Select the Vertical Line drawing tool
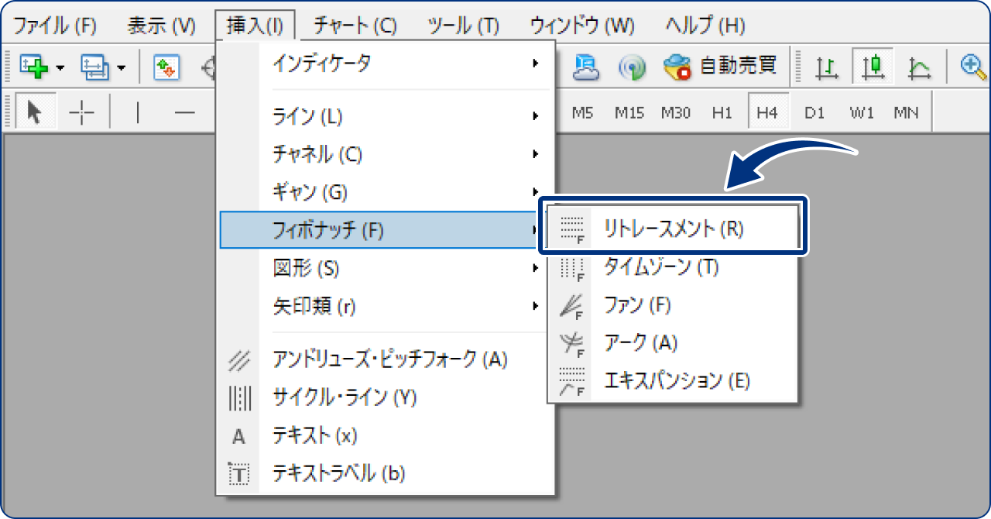991x519 pixels. tap(138, 112)
